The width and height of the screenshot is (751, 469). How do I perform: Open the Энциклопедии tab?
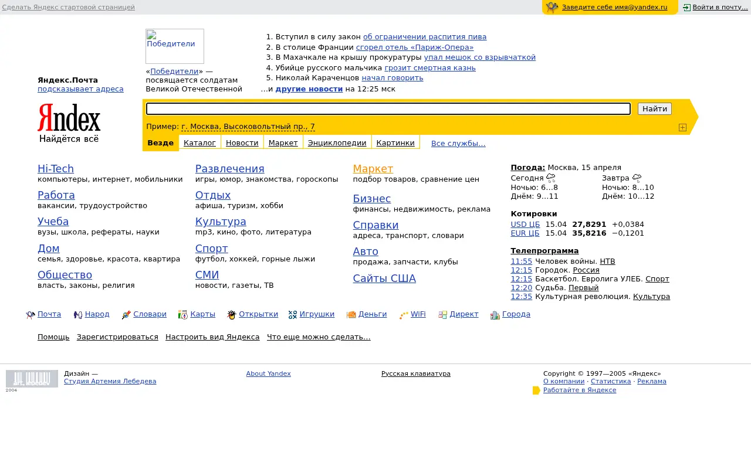click(337, 143)
